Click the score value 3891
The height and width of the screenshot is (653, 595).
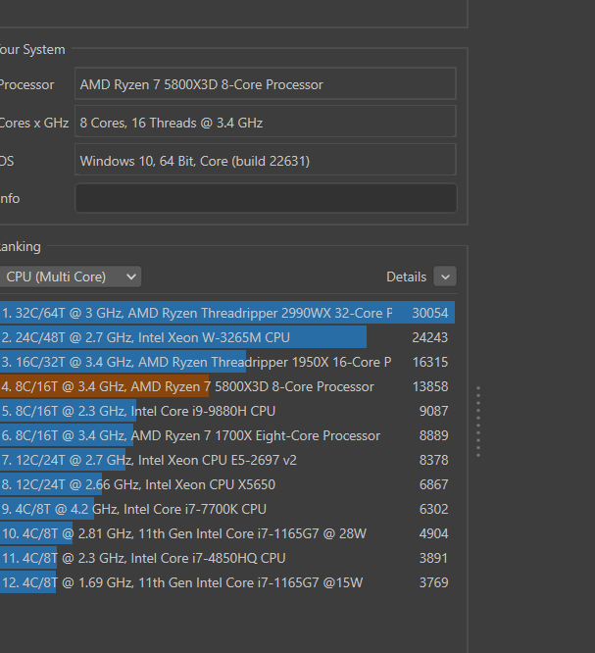[x=433, y=559]
